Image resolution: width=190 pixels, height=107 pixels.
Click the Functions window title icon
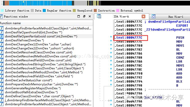pyautogui.click(x=1, y=16)
